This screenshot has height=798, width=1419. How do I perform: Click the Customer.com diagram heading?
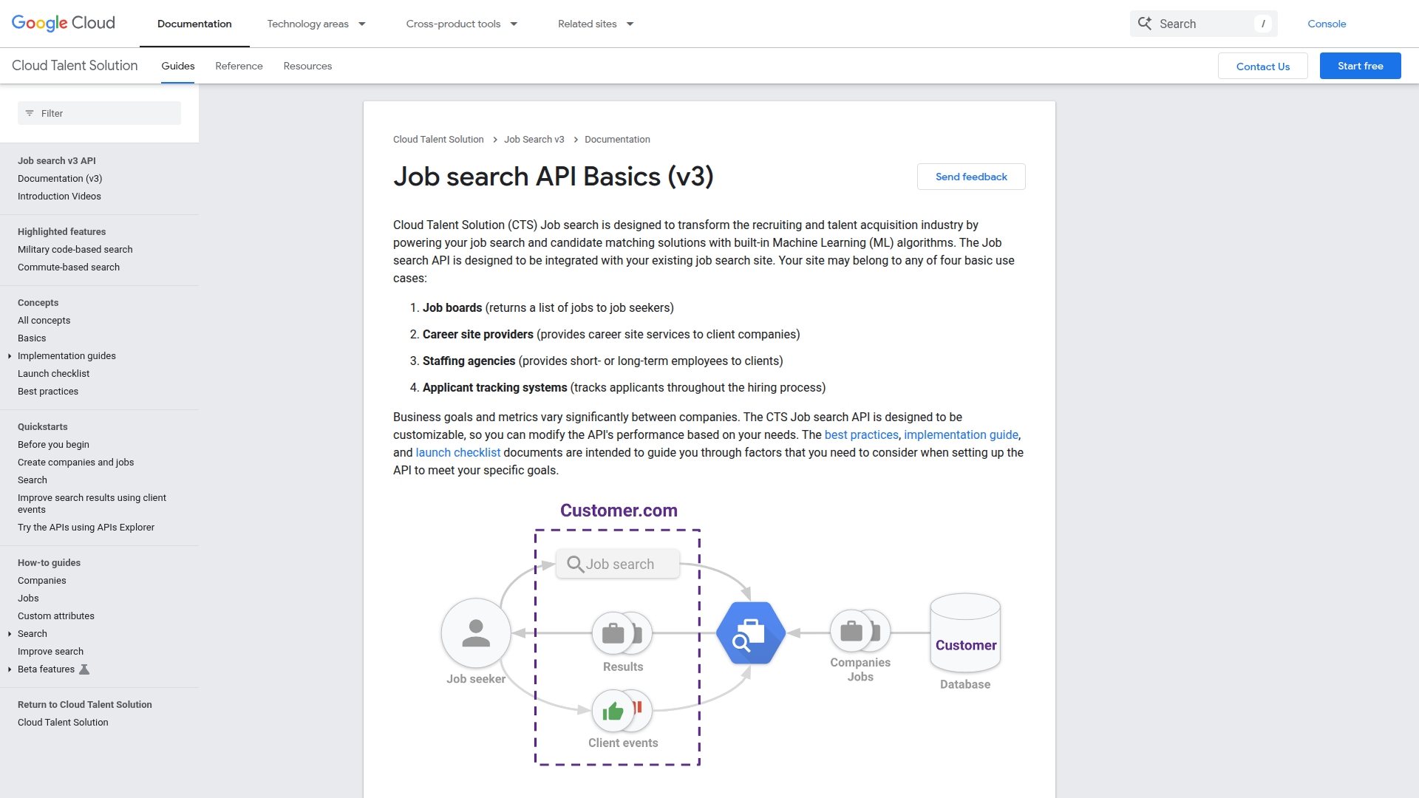(x=619, y=511)
